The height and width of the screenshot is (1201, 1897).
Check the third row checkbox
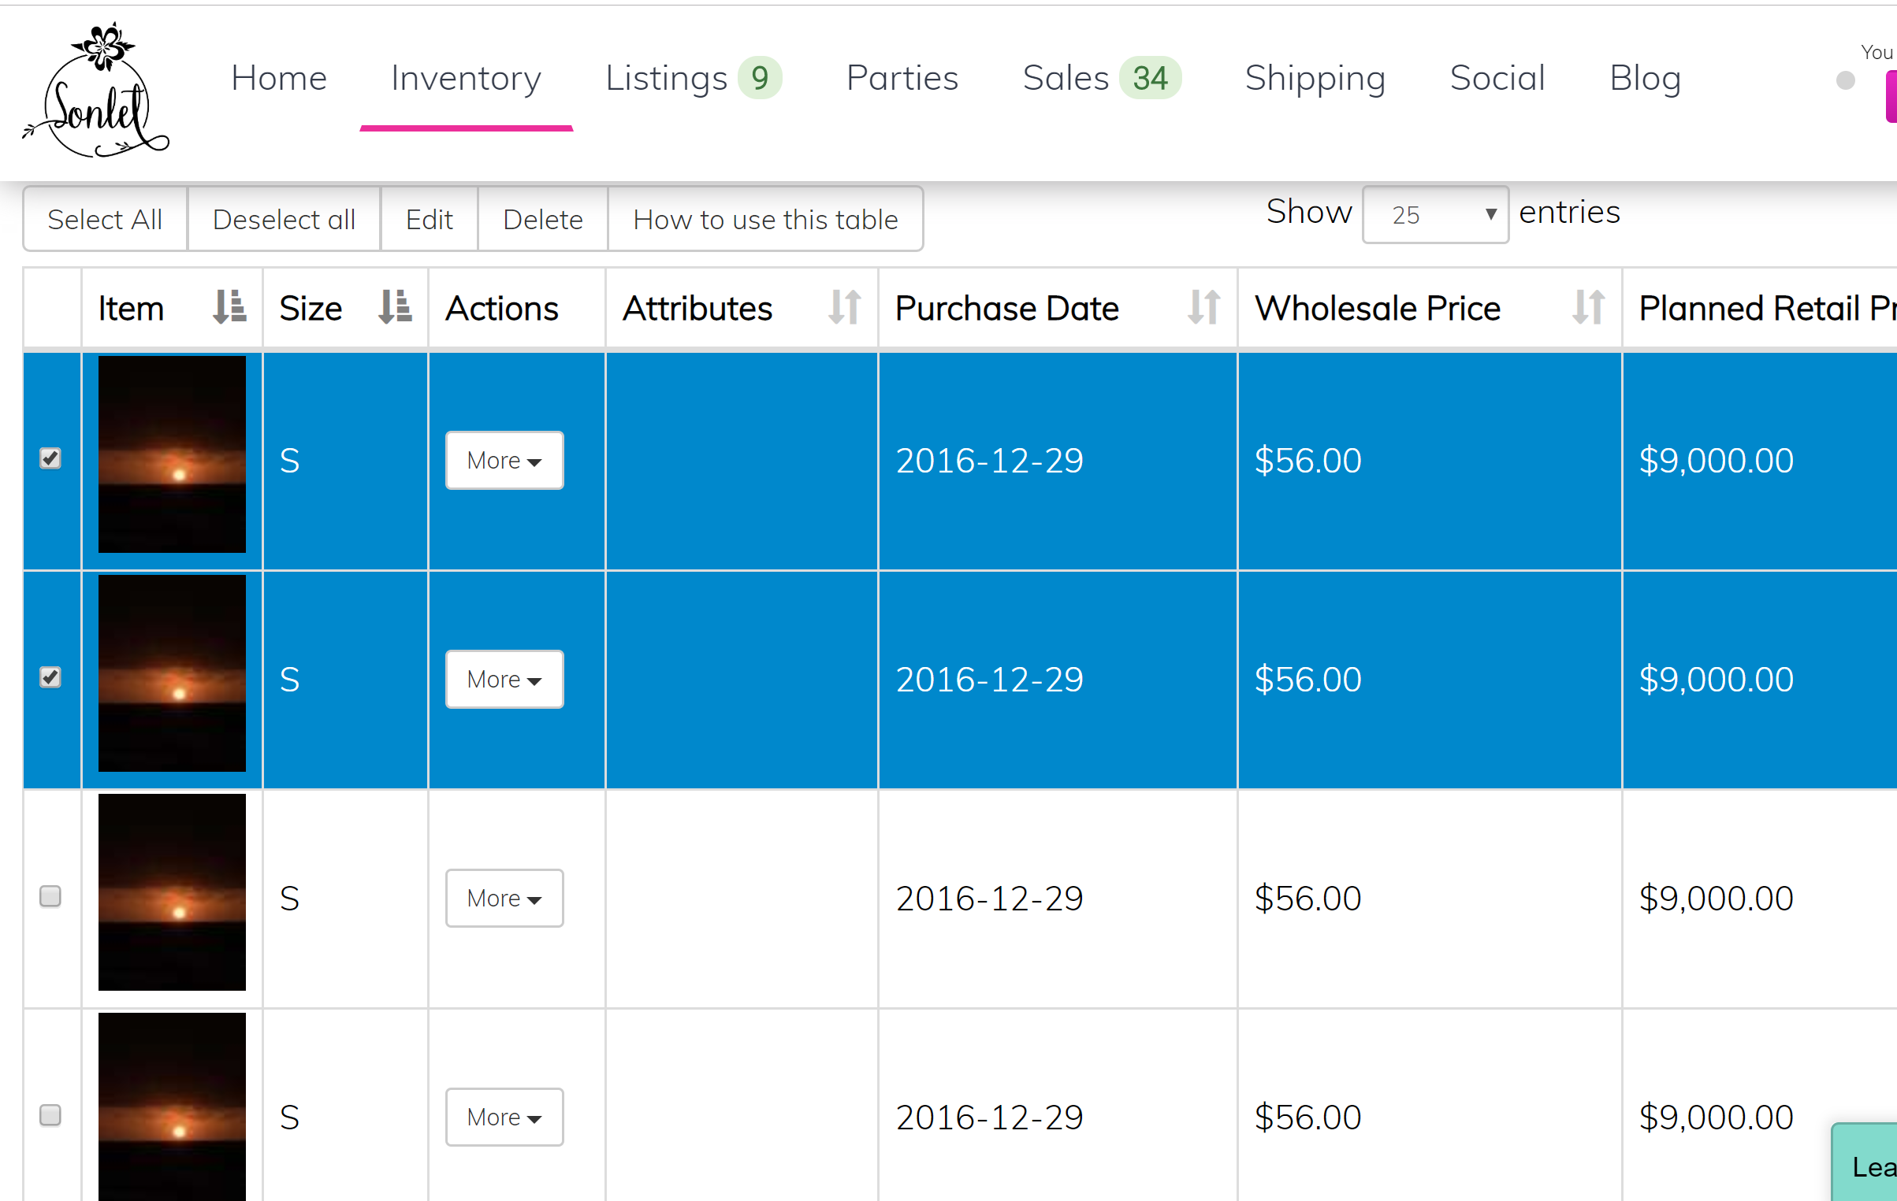pos(50,896)
